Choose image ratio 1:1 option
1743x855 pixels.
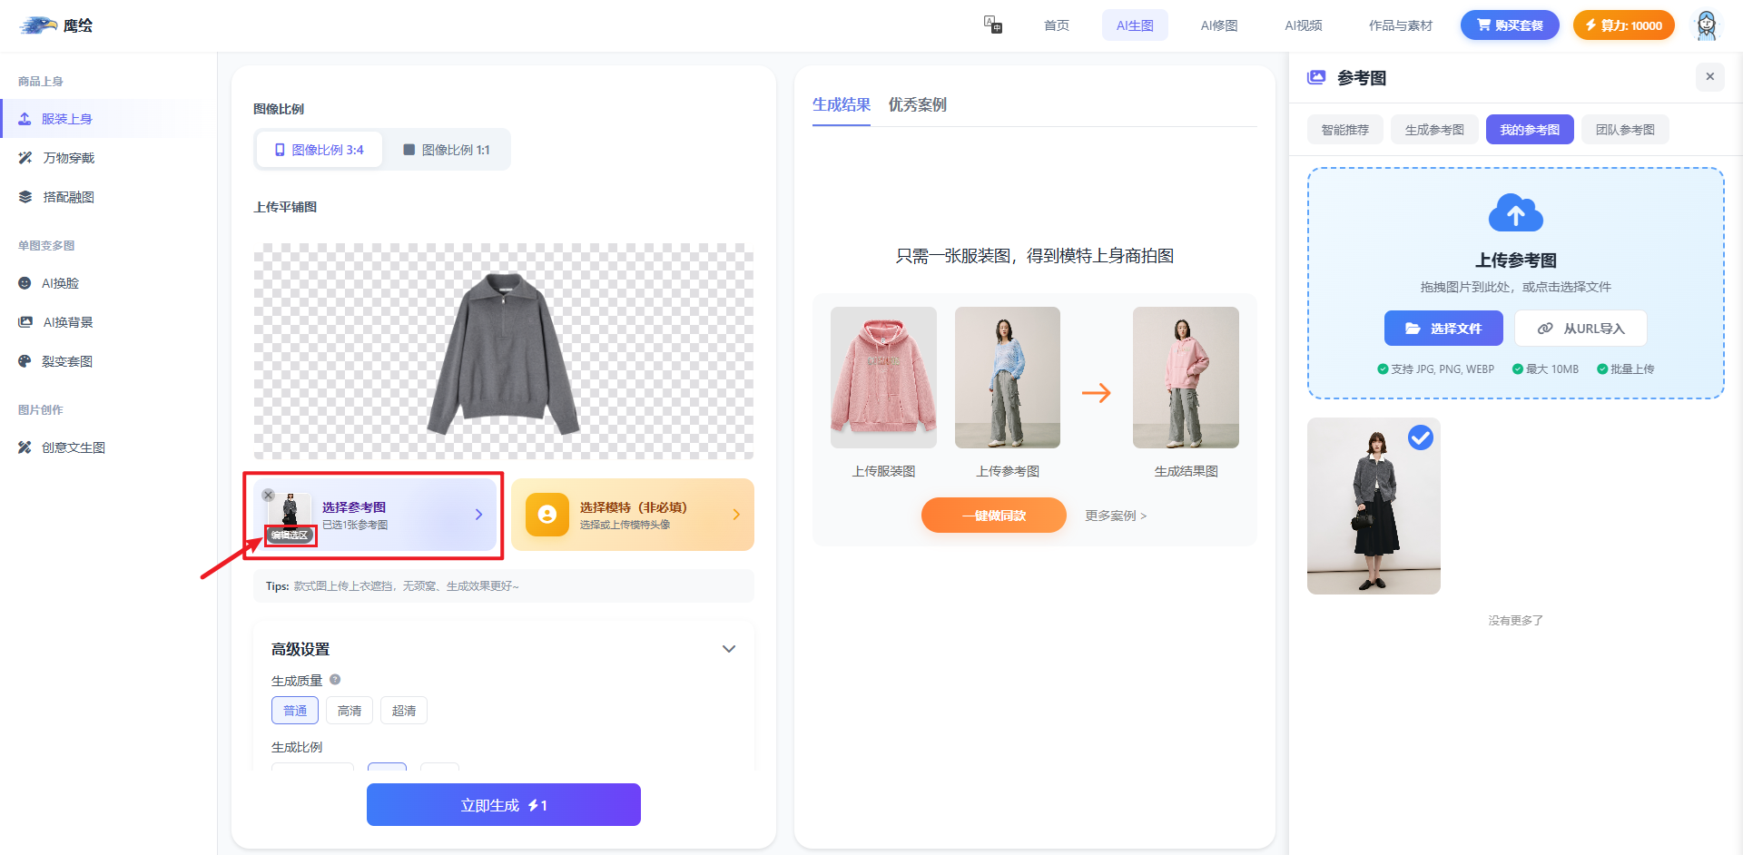[447, 150]
